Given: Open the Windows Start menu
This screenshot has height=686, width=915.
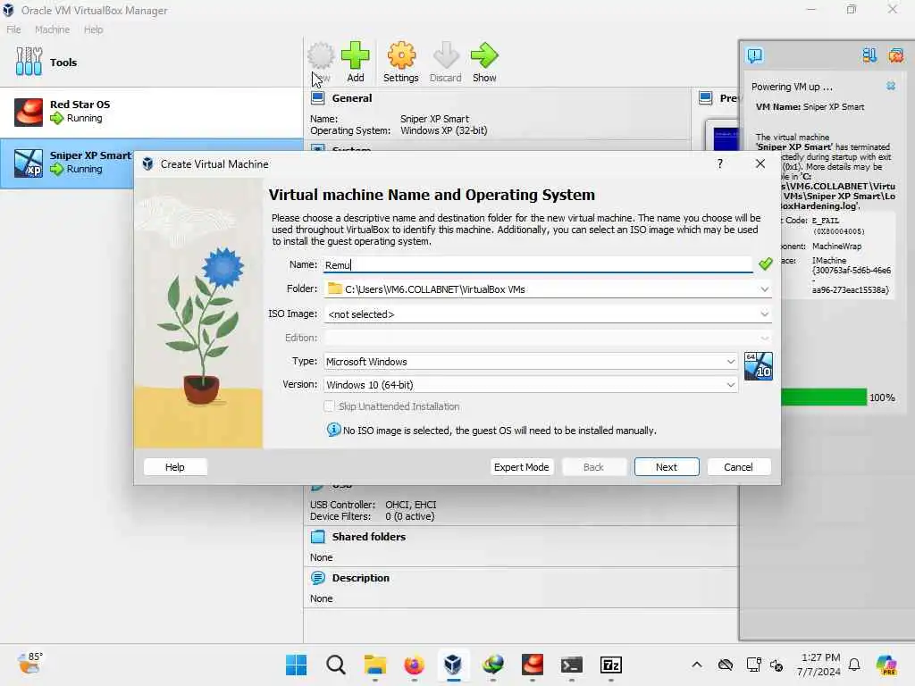Looking at the screenshot, I should tap(297, 665).
